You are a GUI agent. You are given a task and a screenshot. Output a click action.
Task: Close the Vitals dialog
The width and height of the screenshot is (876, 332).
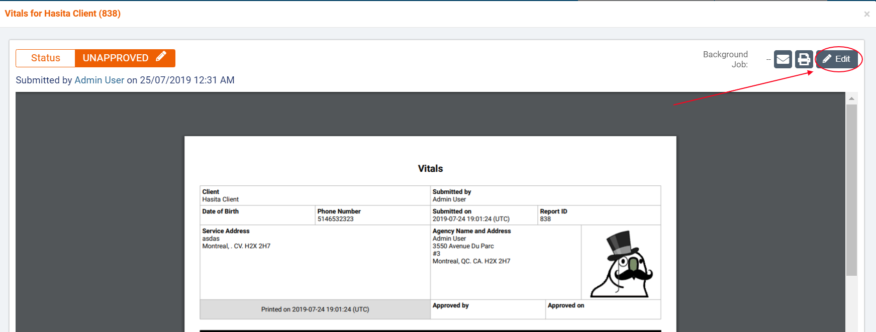(x=866, y=14)
